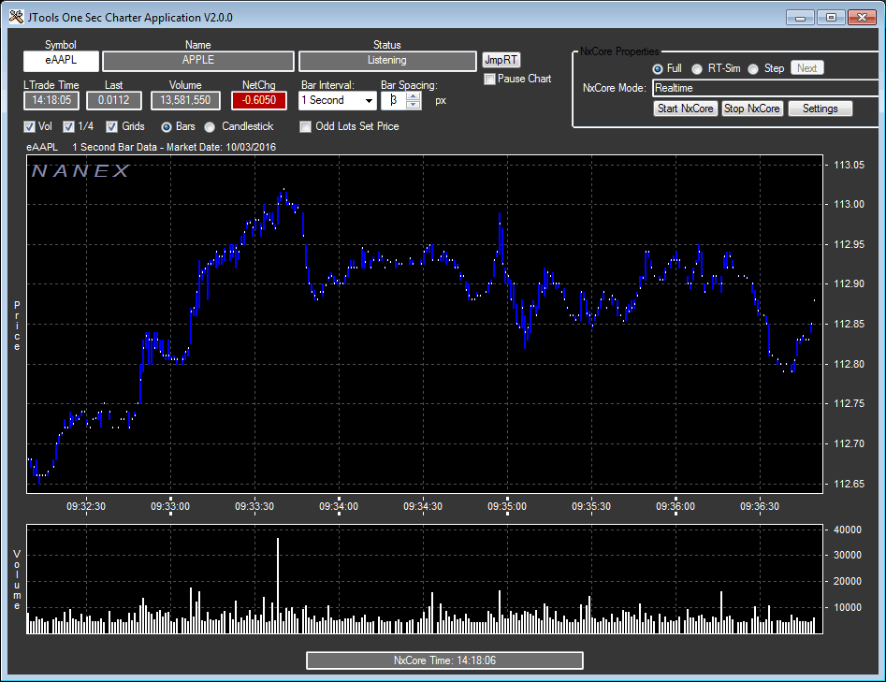Click the LTrade Time value 14:18:05
Viewport: 886px width, 682px height.
[51, 101]
